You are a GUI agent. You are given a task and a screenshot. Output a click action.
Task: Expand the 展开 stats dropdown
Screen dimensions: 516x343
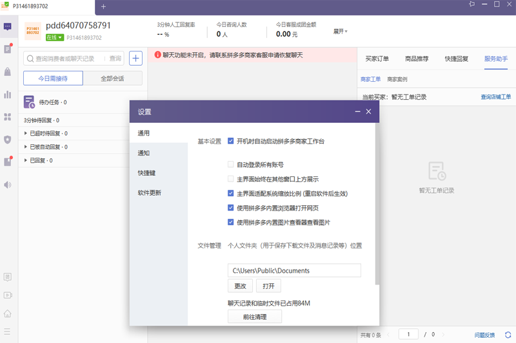point(340,32)
